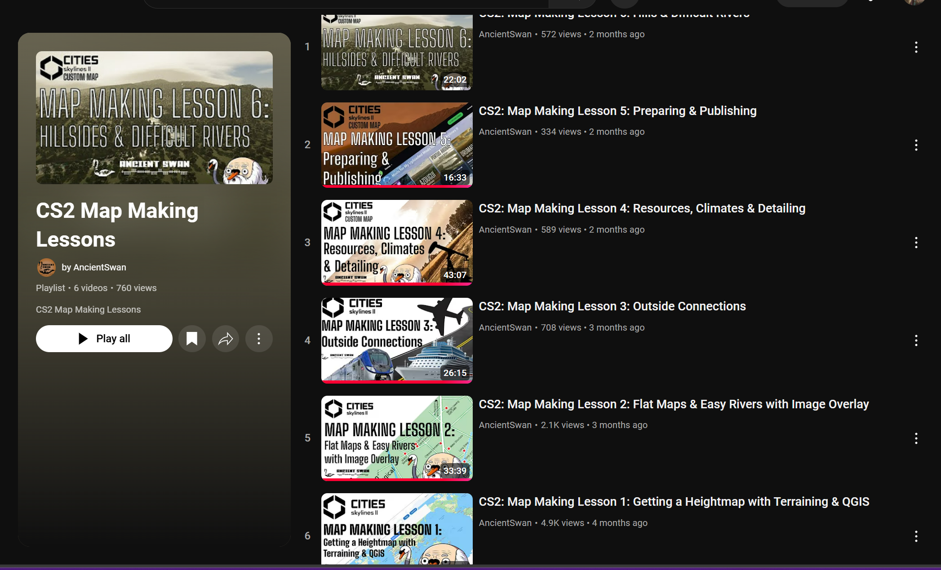Save playlist with bookmark icon
Image resolution: width=941 pixels, height=570 pixels.
pos(192,339)
